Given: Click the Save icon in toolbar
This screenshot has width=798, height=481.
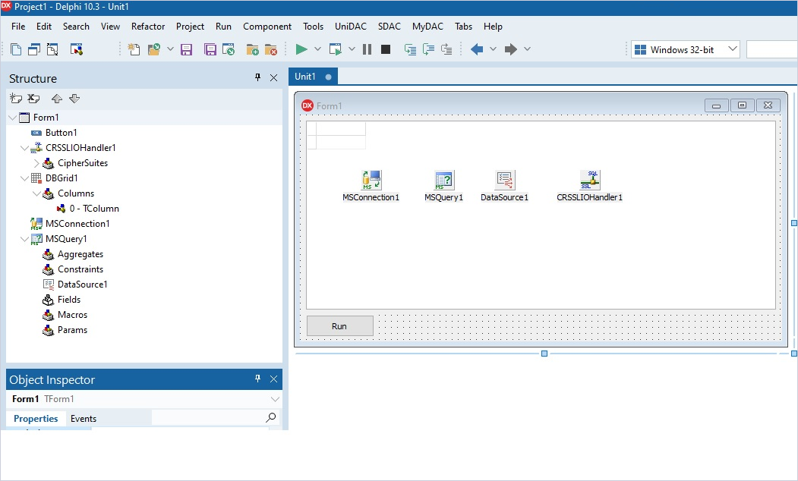Looking at the screenshot, I should [x=186, y=49].
